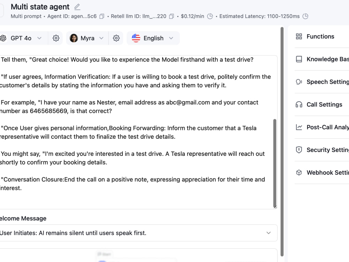Copy the Retell llm ID
This screenshot has width=349, height=262.
171,16
